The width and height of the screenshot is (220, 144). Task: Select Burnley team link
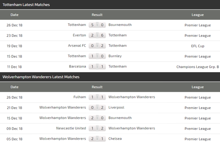tap(115, 56)
